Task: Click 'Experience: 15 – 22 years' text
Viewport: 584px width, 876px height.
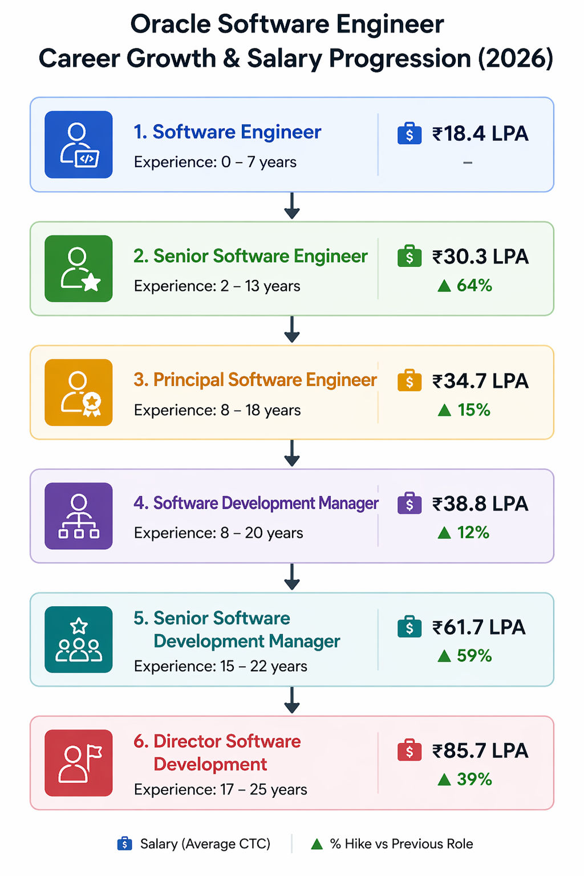Action: point(221,667)
